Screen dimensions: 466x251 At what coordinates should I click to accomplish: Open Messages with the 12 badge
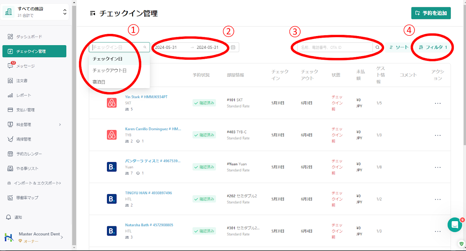click(25, 66)
